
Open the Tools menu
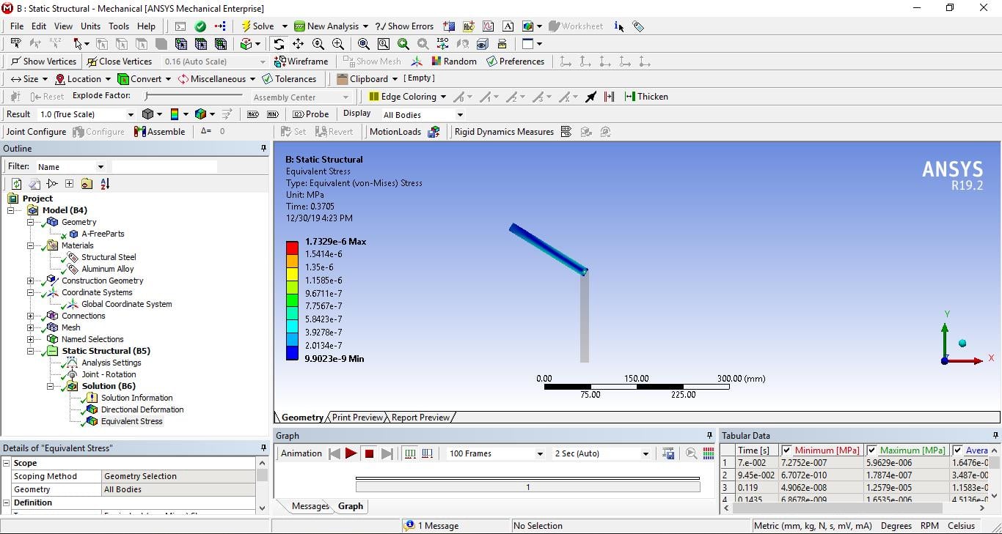[119, 26]
